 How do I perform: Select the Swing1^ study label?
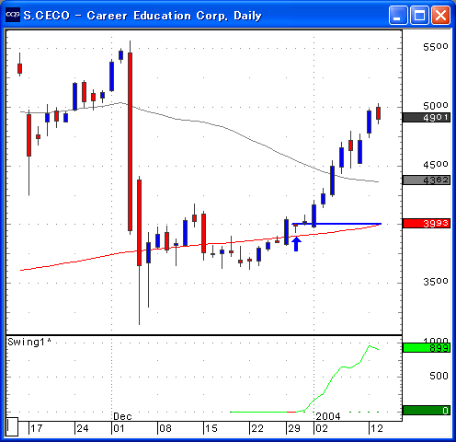click(x=29, y=342)
